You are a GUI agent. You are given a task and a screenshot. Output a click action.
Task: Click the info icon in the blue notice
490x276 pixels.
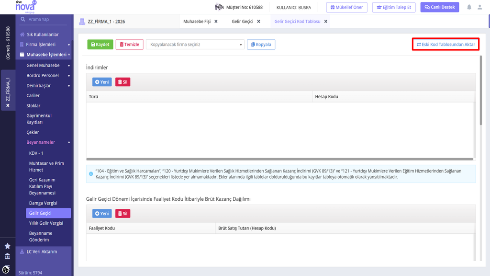point(91,173)
